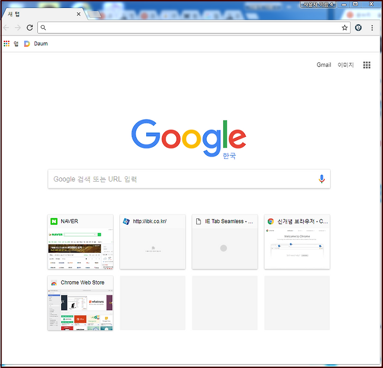Click the Daum favicon in bookmarks bar
The width and height of the screenshot is (383, 368).
27,44
